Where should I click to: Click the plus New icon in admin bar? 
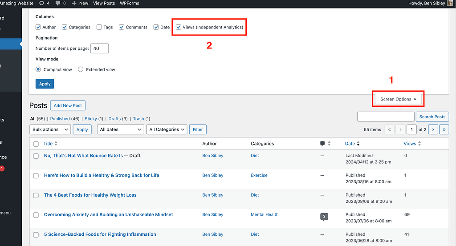pyautogui.click(x=74, y=3)
